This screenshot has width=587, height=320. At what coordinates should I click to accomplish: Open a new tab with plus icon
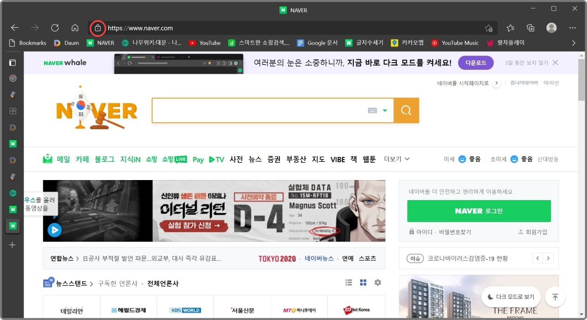click(x=12, y=245)
